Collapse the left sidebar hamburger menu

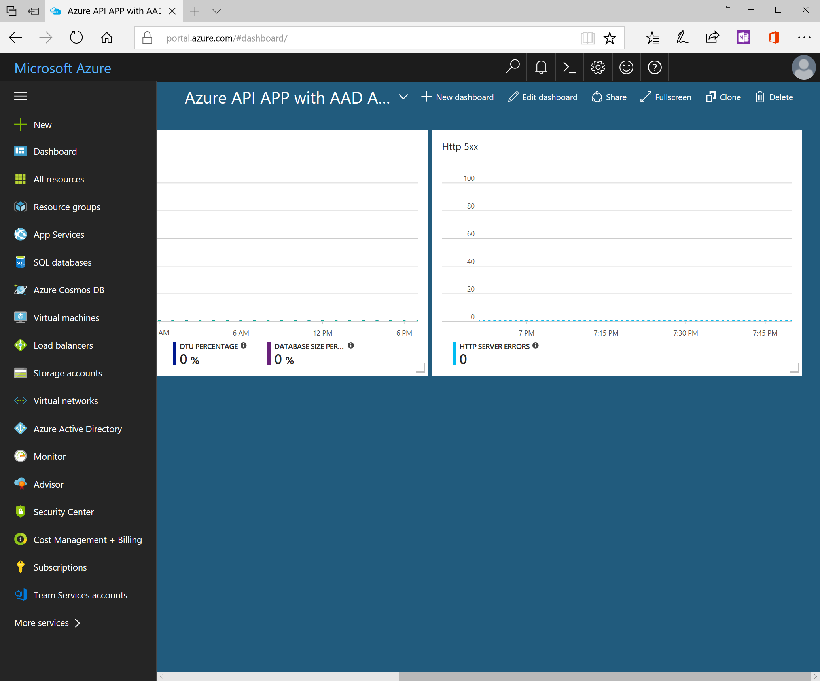click(x=21, y=96)
